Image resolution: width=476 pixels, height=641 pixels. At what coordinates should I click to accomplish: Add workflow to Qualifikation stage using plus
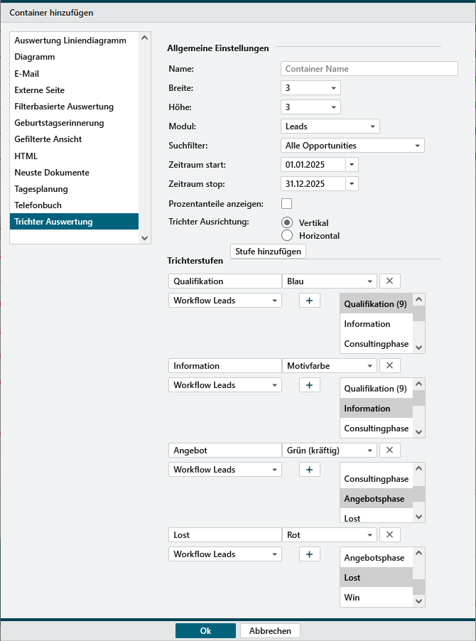(x=309, y=301)
